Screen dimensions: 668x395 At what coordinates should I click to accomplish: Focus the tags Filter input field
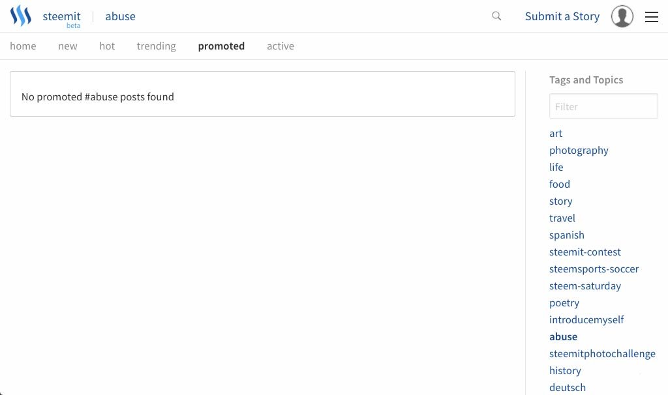[x=603, y=106]
